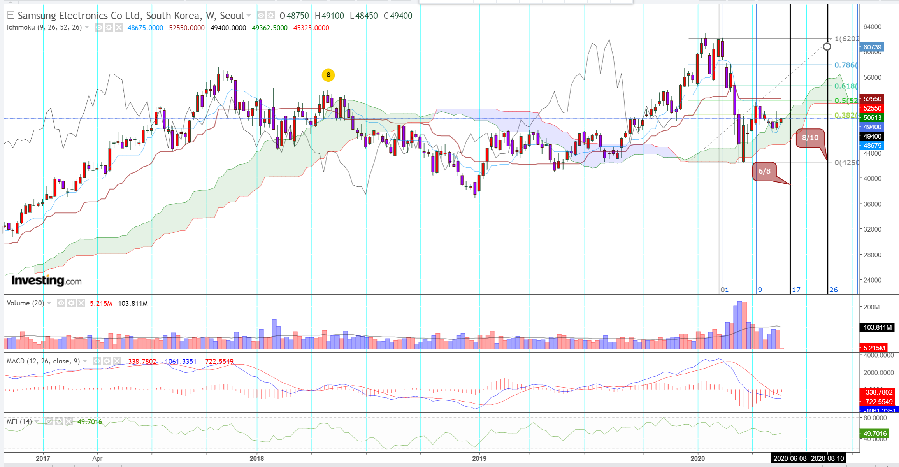Select the 8/10 callout annotation

[810, 138]
